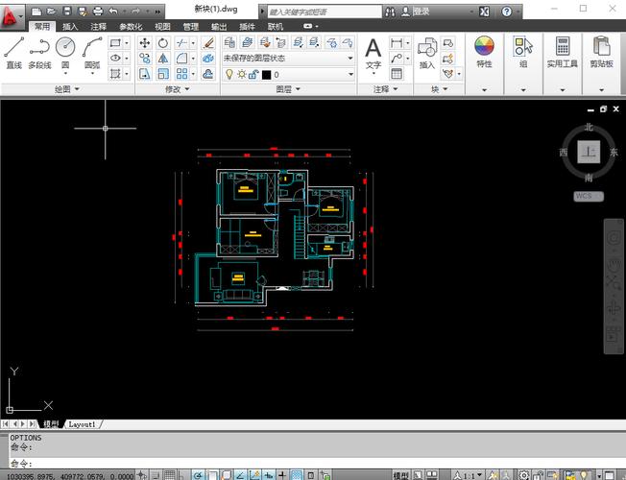Click the black layer color swatch
Viewport: 626px width, 480px height.
point(266,75)
